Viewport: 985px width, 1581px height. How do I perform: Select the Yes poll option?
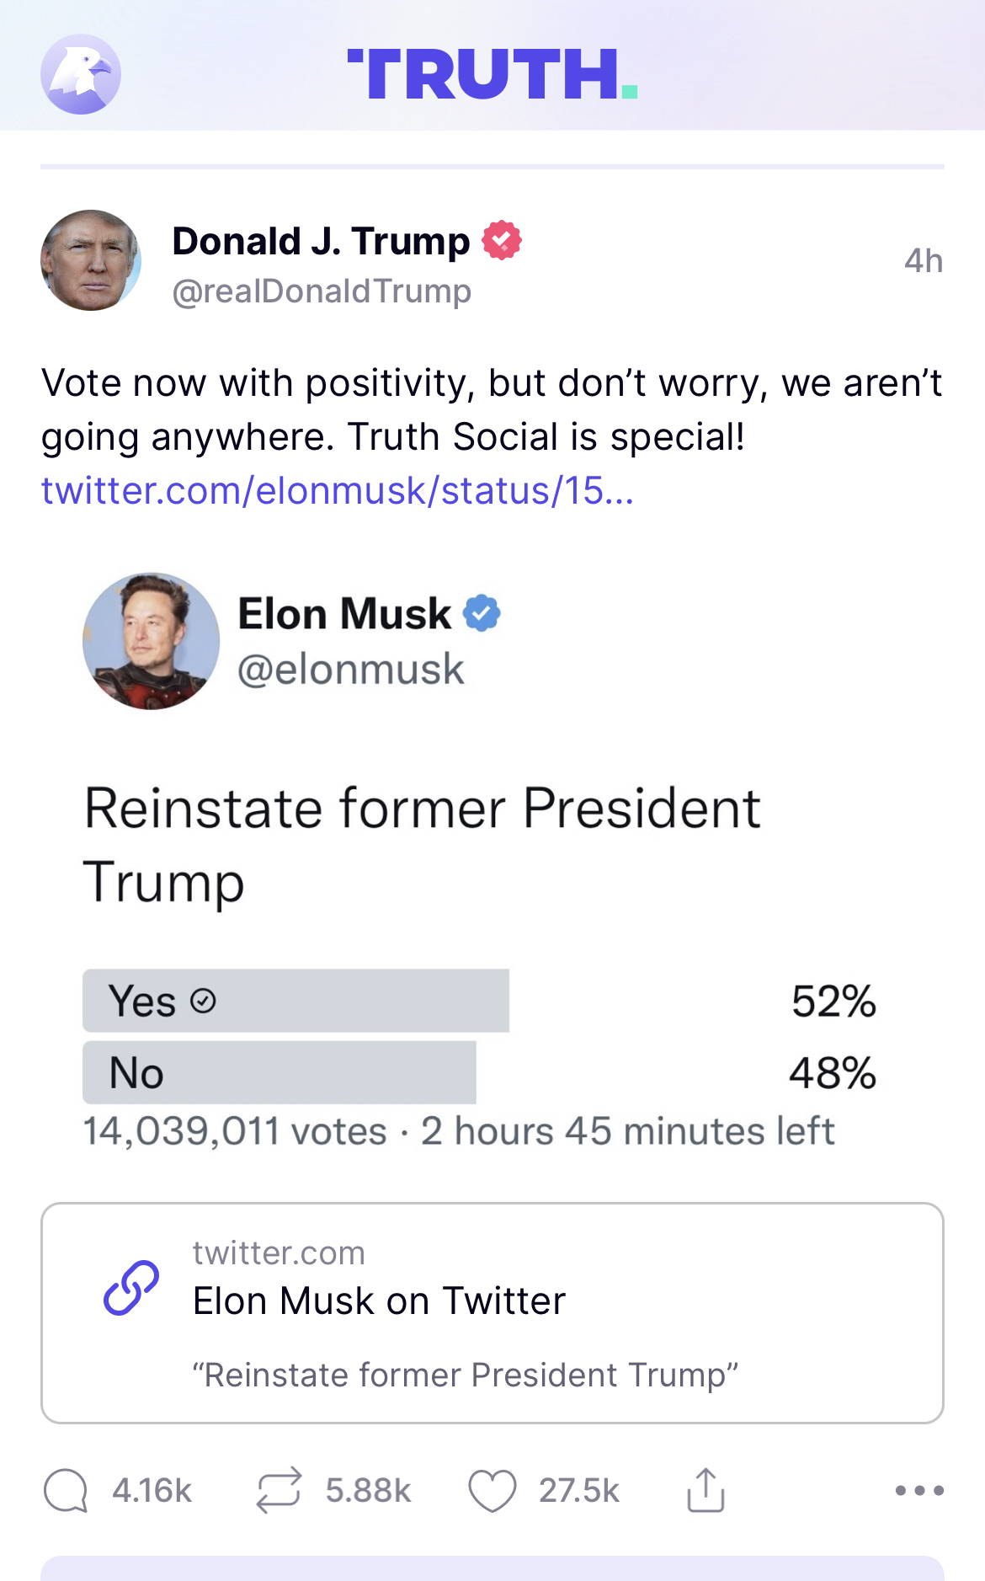[295, 1001]
